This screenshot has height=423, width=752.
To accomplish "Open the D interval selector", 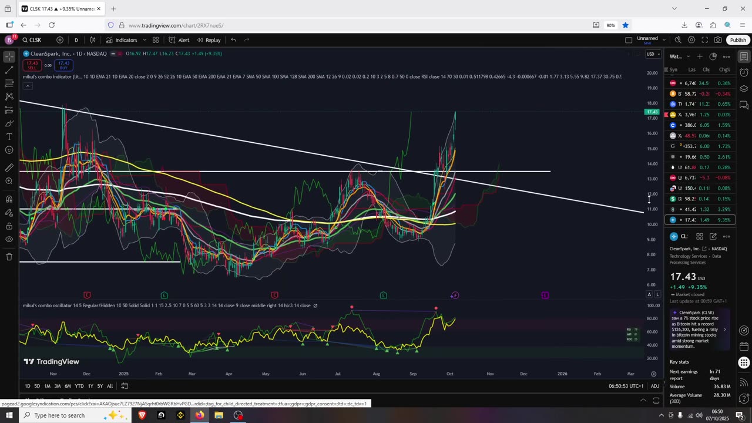I will (76, 40).
